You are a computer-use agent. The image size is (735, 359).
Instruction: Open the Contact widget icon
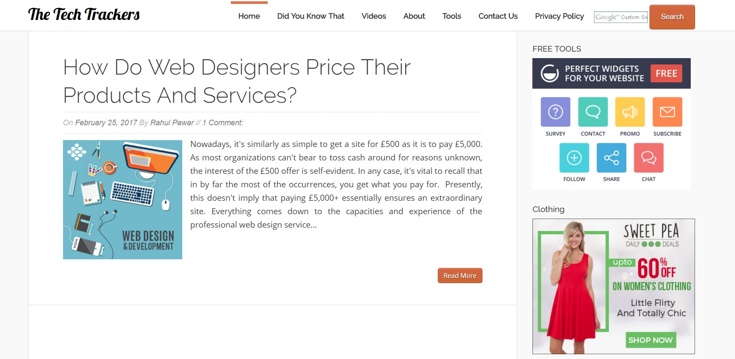[593, 112]
